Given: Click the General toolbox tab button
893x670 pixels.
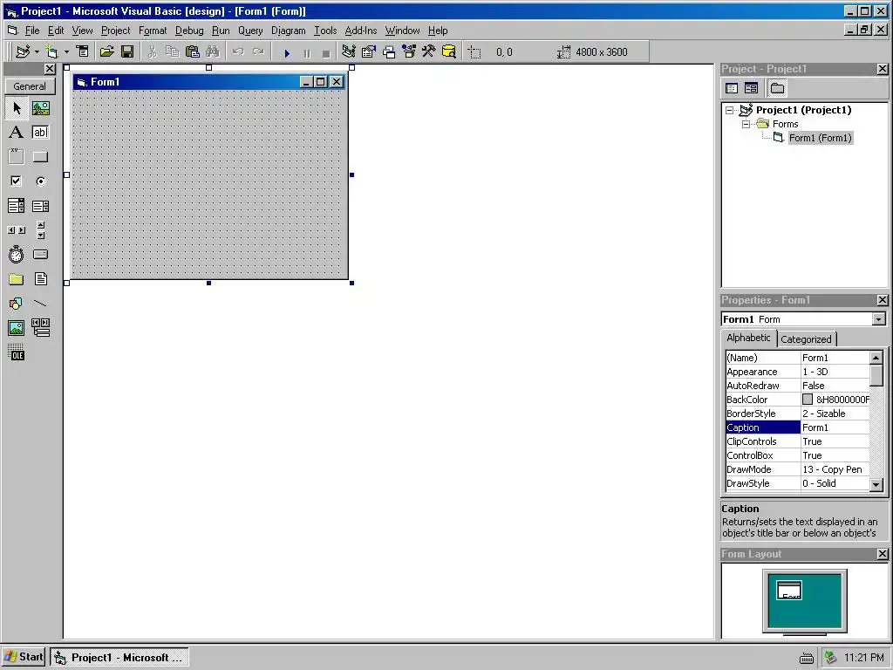Looking at the screenshot, I should 30,86.
